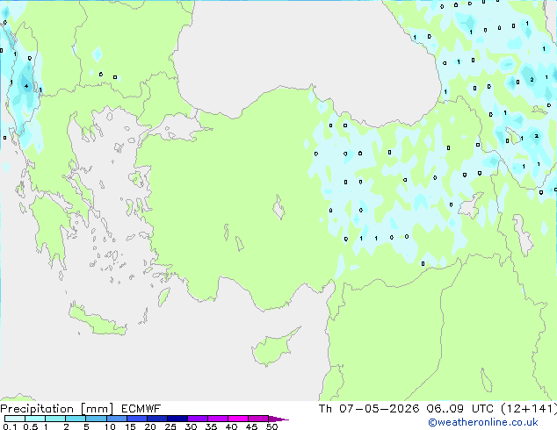
Task: Select the 2–5 mm legend color swatch
Action: pyautogui.click(x=76, y=419)
